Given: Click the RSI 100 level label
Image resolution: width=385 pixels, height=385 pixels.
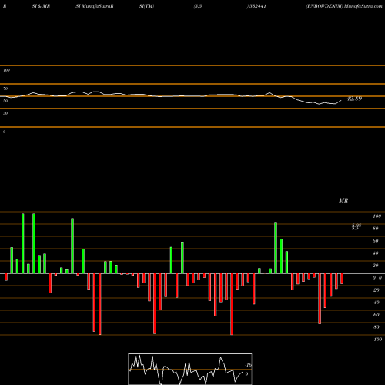Looking at the screenshot, I should [6, 70].
